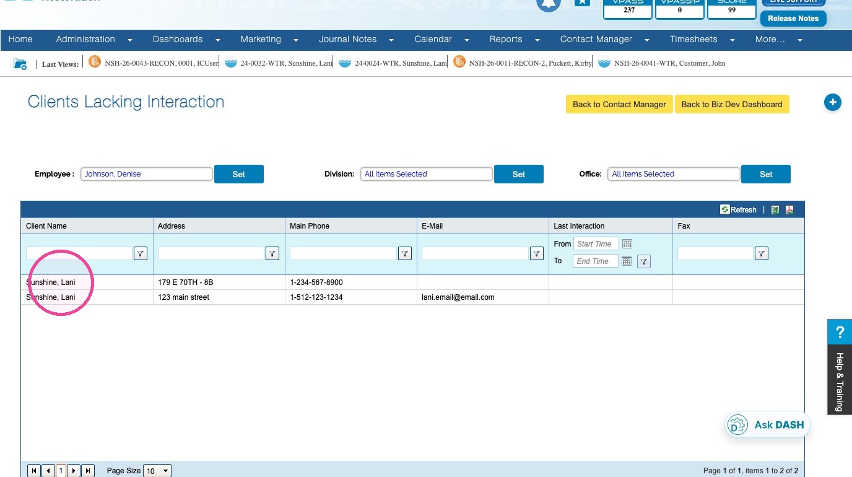
Task: Click the From Start Time field
Action: click(596, 244)
